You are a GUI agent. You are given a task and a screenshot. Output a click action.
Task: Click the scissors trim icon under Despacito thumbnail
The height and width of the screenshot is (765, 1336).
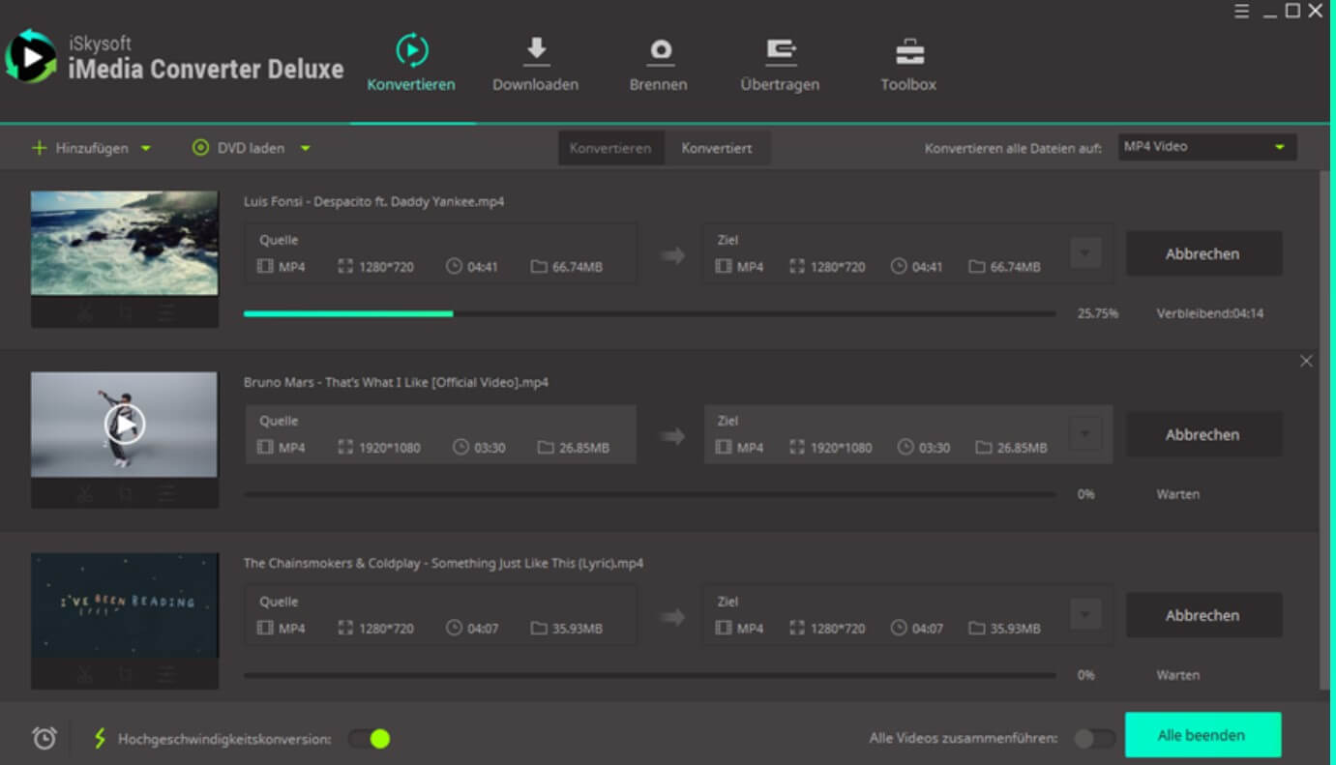tap(85, 312)
